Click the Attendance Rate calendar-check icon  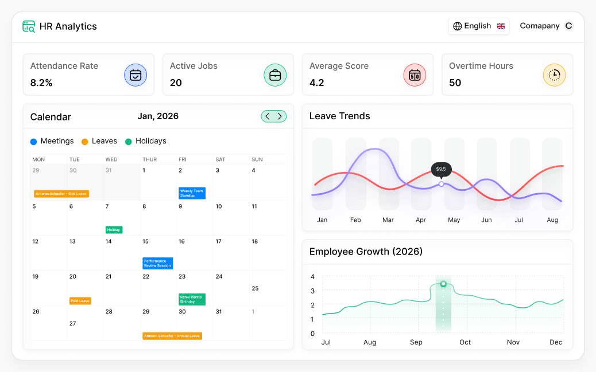tap(136, 75)
